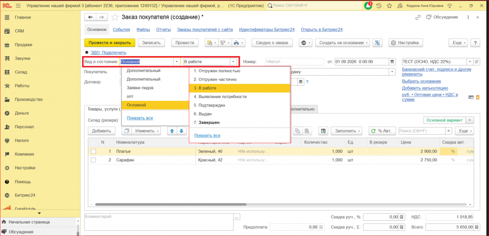Viewport: 489px width, 236px height.
Task: Click the Excel load icon in table toolbar
Action: [x=323, y=131]
